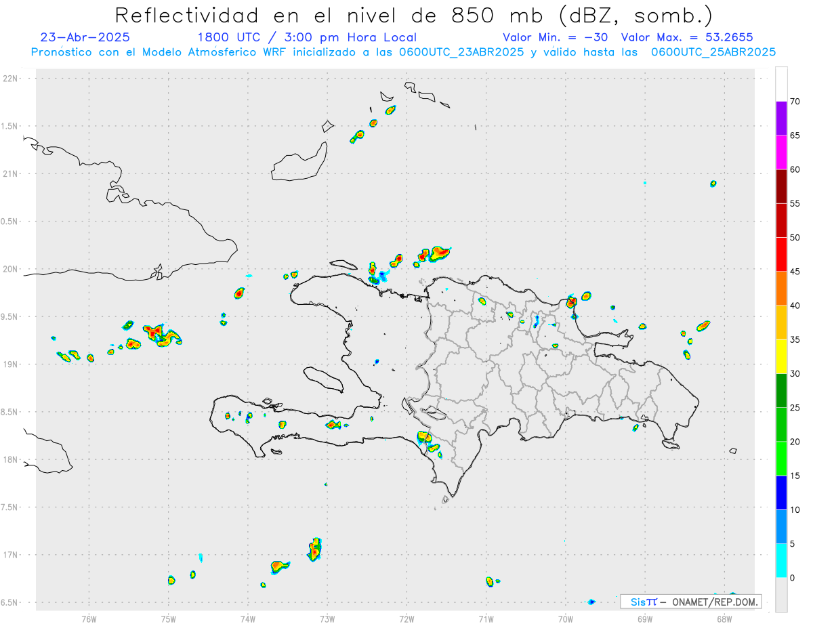The width and height of the screenshot is (813, 628).
Task: Click the '68W' longitude axis label
Action: click(724, 618)
